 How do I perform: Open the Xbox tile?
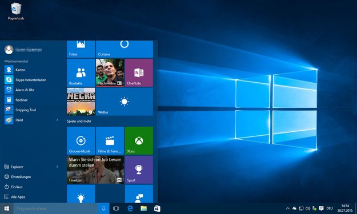pyautogui.click(x=139, y=141)
